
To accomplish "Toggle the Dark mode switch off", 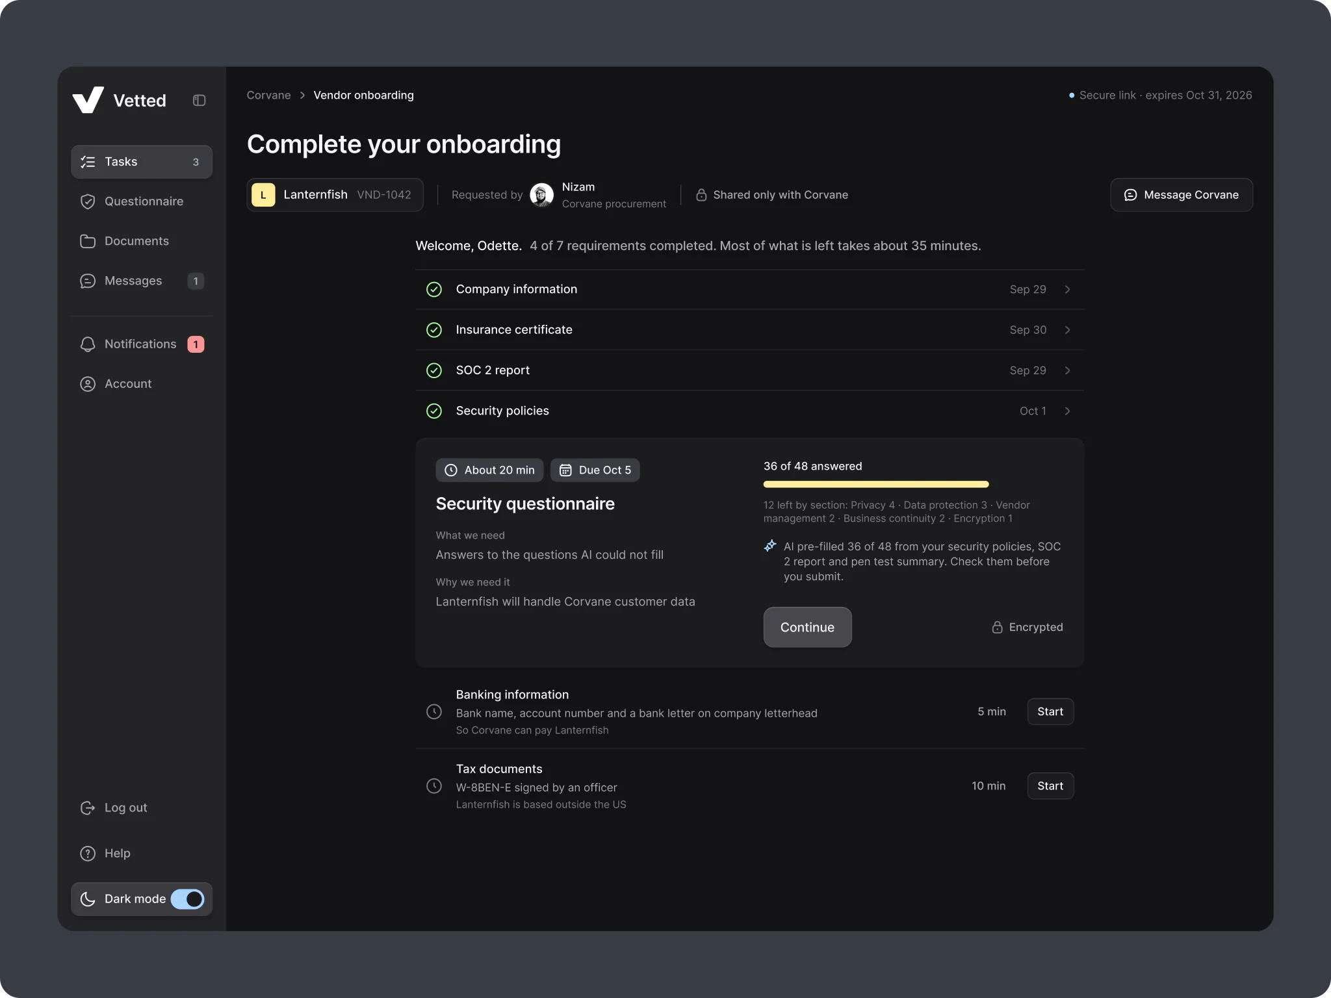I will pyautogui.click(x=187, y=899).
